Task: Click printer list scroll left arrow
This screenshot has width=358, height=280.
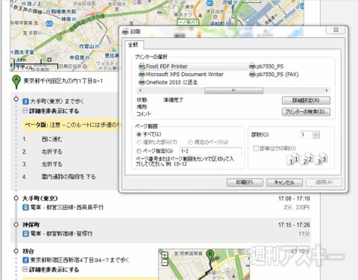Action: coord(140,90)
